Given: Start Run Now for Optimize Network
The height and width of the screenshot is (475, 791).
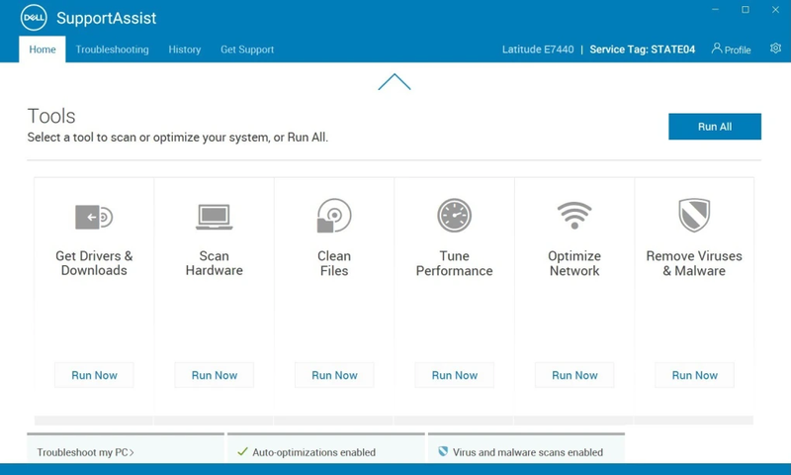Looking at the screenshot, I should point(574,375).
